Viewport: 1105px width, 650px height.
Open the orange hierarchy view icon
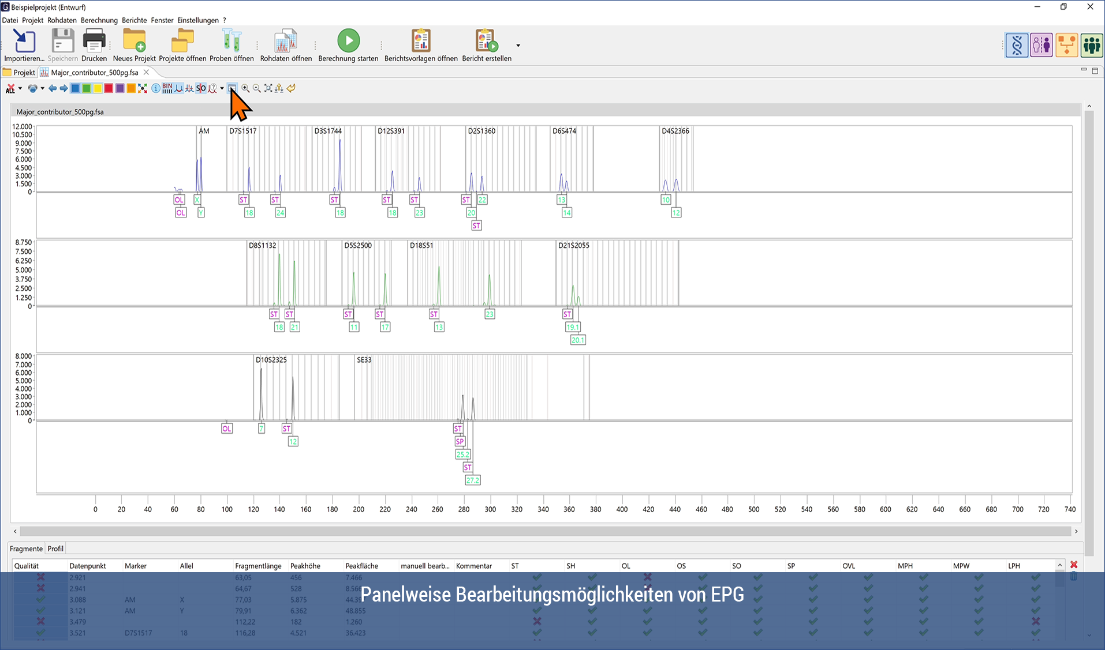[x=1066, y=45]
